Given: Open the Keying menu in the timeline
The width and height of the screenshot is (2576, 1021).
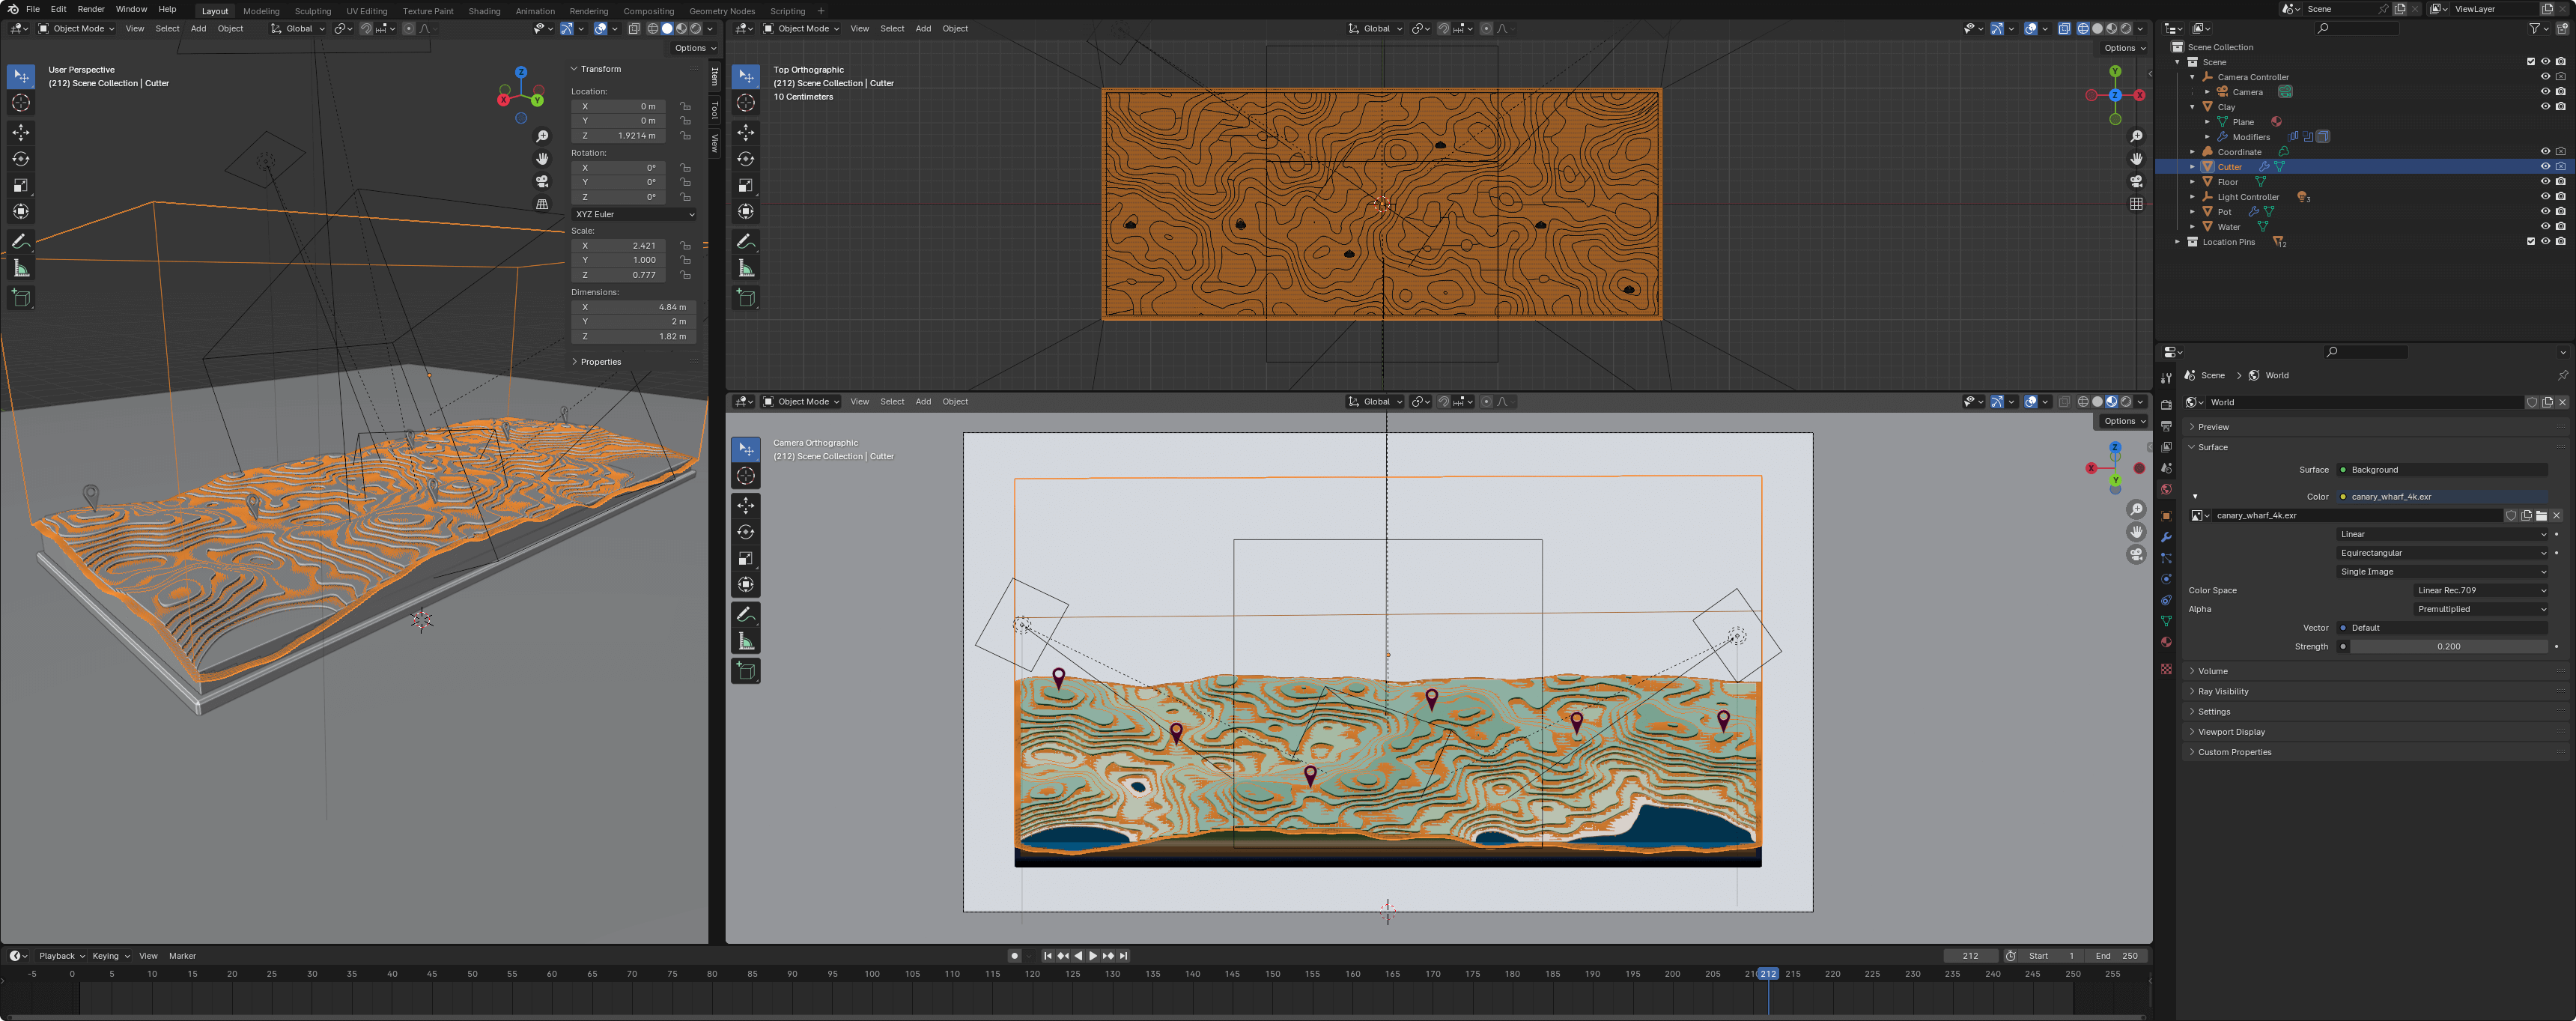Looking at the screenshot, I should [110, 956].
